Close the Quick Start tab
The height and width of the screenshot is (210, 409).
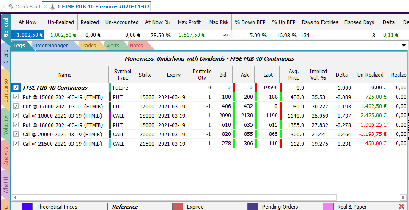click(x=4, y=6)
